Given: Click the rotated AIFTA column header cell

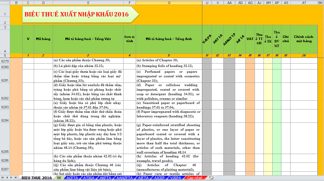Looking at the screenshot, I should pos(240,39).
